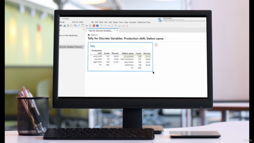Viewport: 254px width, 143px height.
Task: Click the air pockets count 108
Action: (x=139, y=56)
